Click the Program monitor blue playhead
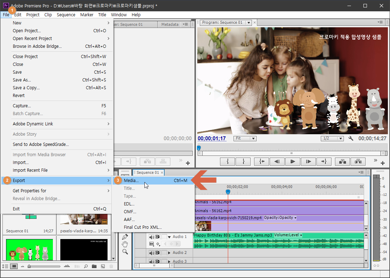Viewport: 390px width, 278px height. 199,148
